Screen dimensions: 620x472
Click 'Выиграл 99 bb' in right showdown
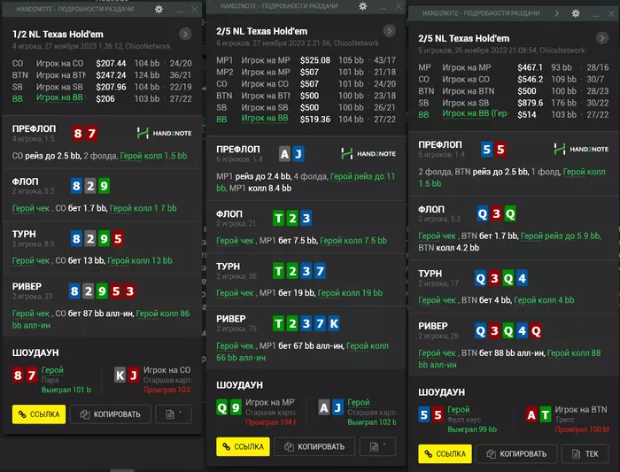[x=472, y=429]
